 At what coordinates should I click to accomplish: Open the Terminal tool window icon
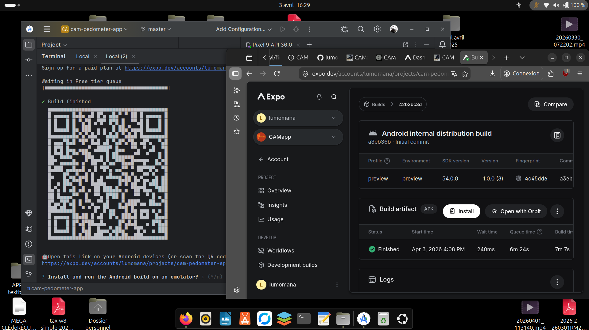click(29, 260)
